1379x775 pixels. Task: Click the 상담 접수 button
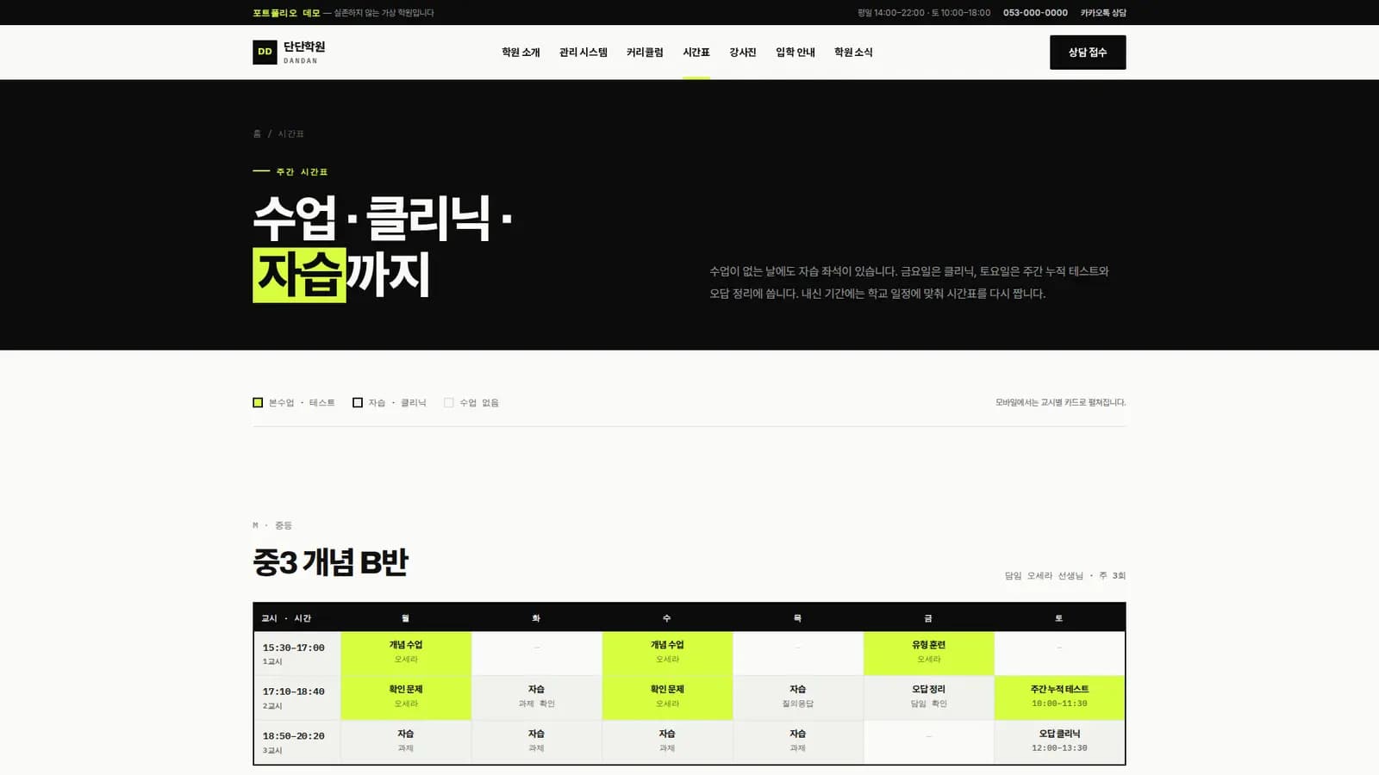coord(1088,53)
